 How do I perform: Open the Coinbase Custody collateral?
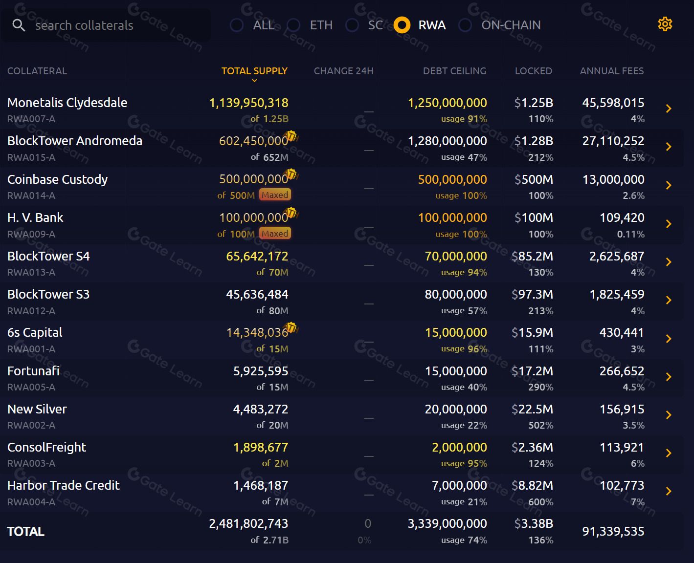coord(58,179)
